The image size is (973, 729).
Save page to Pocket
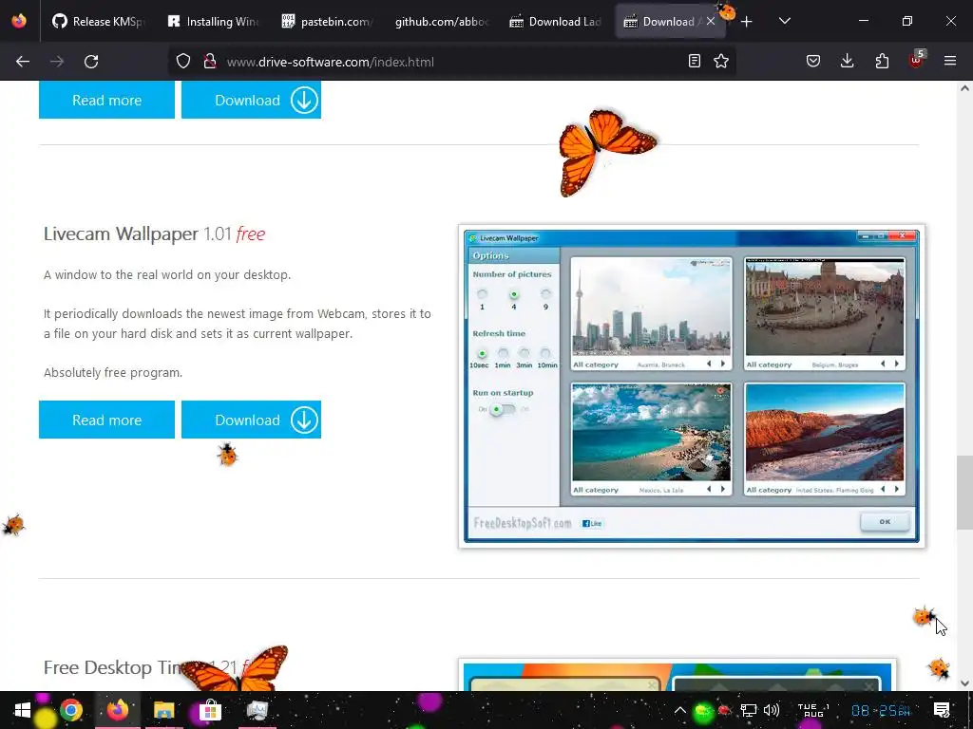(x=813, y=61)
